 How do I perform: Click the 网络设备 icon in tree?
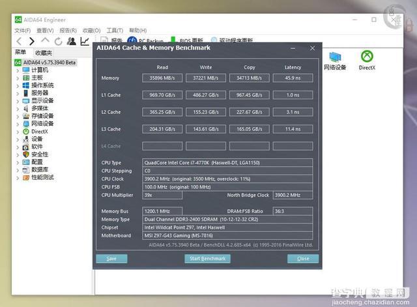tap(26, 124)
